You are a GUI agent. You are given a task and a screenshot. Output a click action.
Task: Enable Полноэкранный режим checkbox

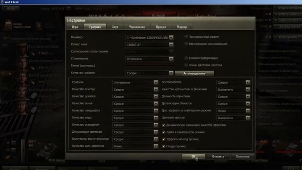click(x=186, y=37)
